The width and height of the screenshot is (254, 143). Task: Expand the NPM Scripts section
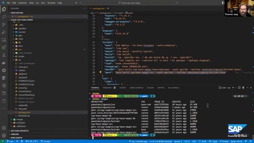click(x=48, y=138)
